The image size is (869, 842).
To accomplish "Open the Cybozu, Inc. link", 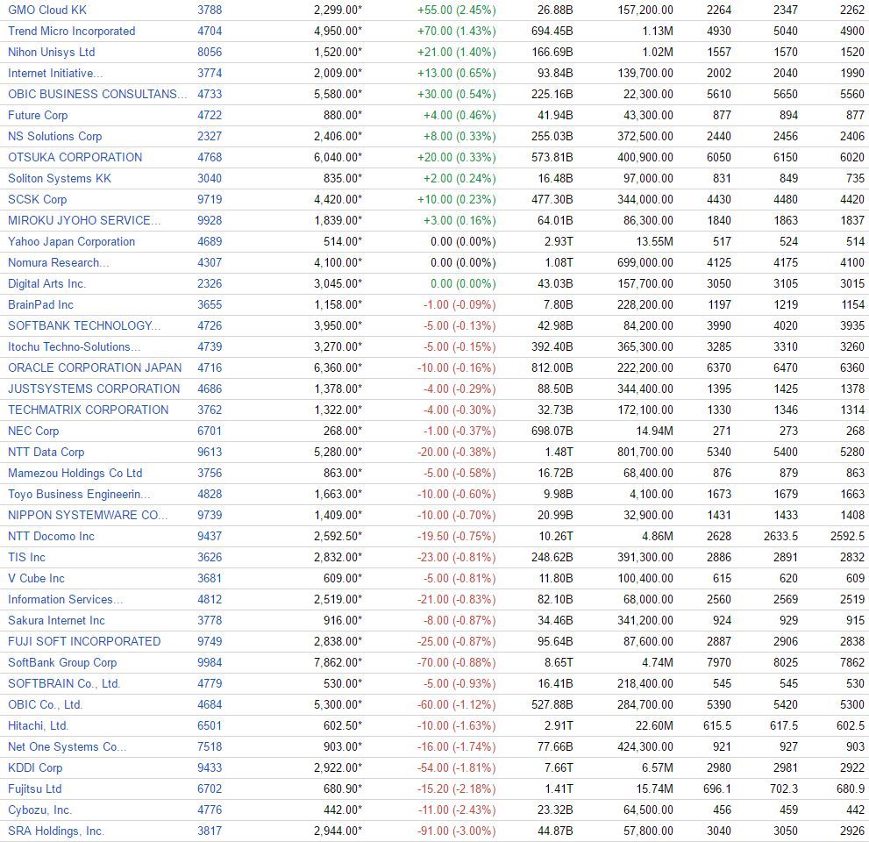I will [39, 810].
